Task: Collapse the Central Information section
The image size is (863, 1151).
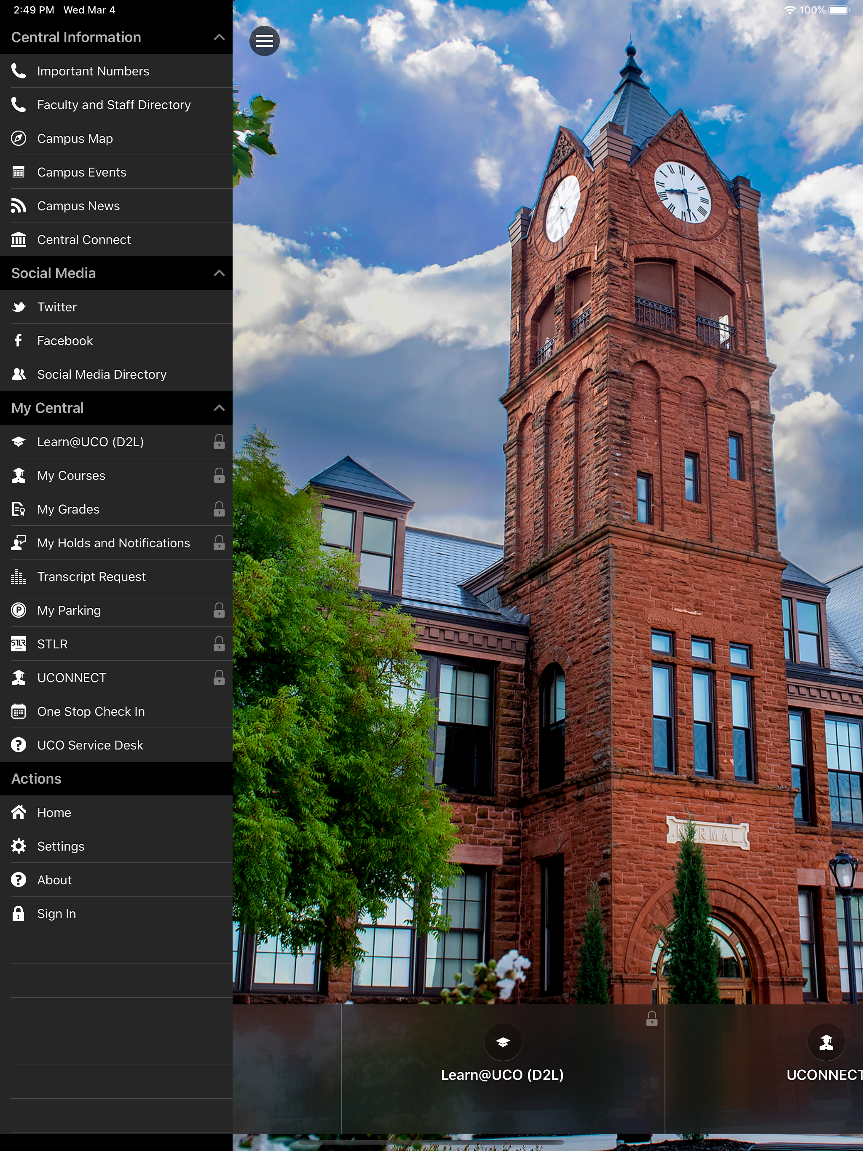Action: click(x=219, y=37)
